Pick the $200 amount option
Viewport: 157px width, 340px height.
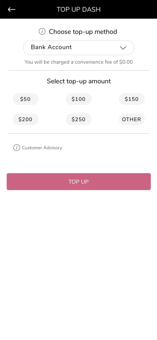click(x=25, y=119)
